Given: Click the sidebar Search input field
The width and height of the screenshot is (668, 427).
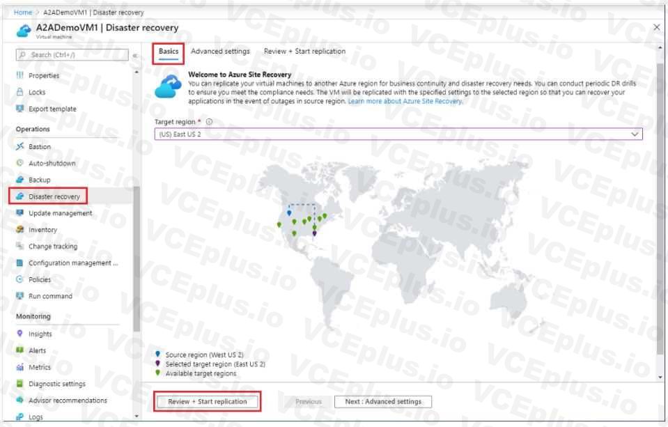Looking at the screenshot, I should (72, 55).
